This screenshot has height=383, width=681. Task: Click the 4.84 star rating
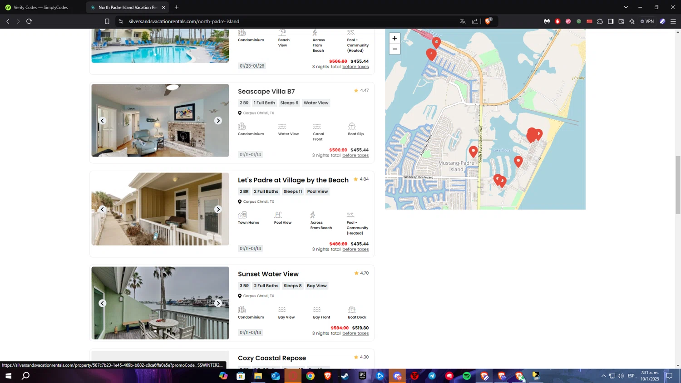click(x=361, y=179)
